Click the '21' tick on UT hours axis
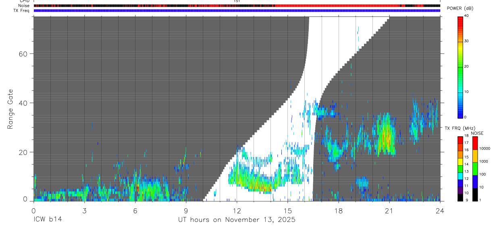The image size is (495, 228). point(389,210)
